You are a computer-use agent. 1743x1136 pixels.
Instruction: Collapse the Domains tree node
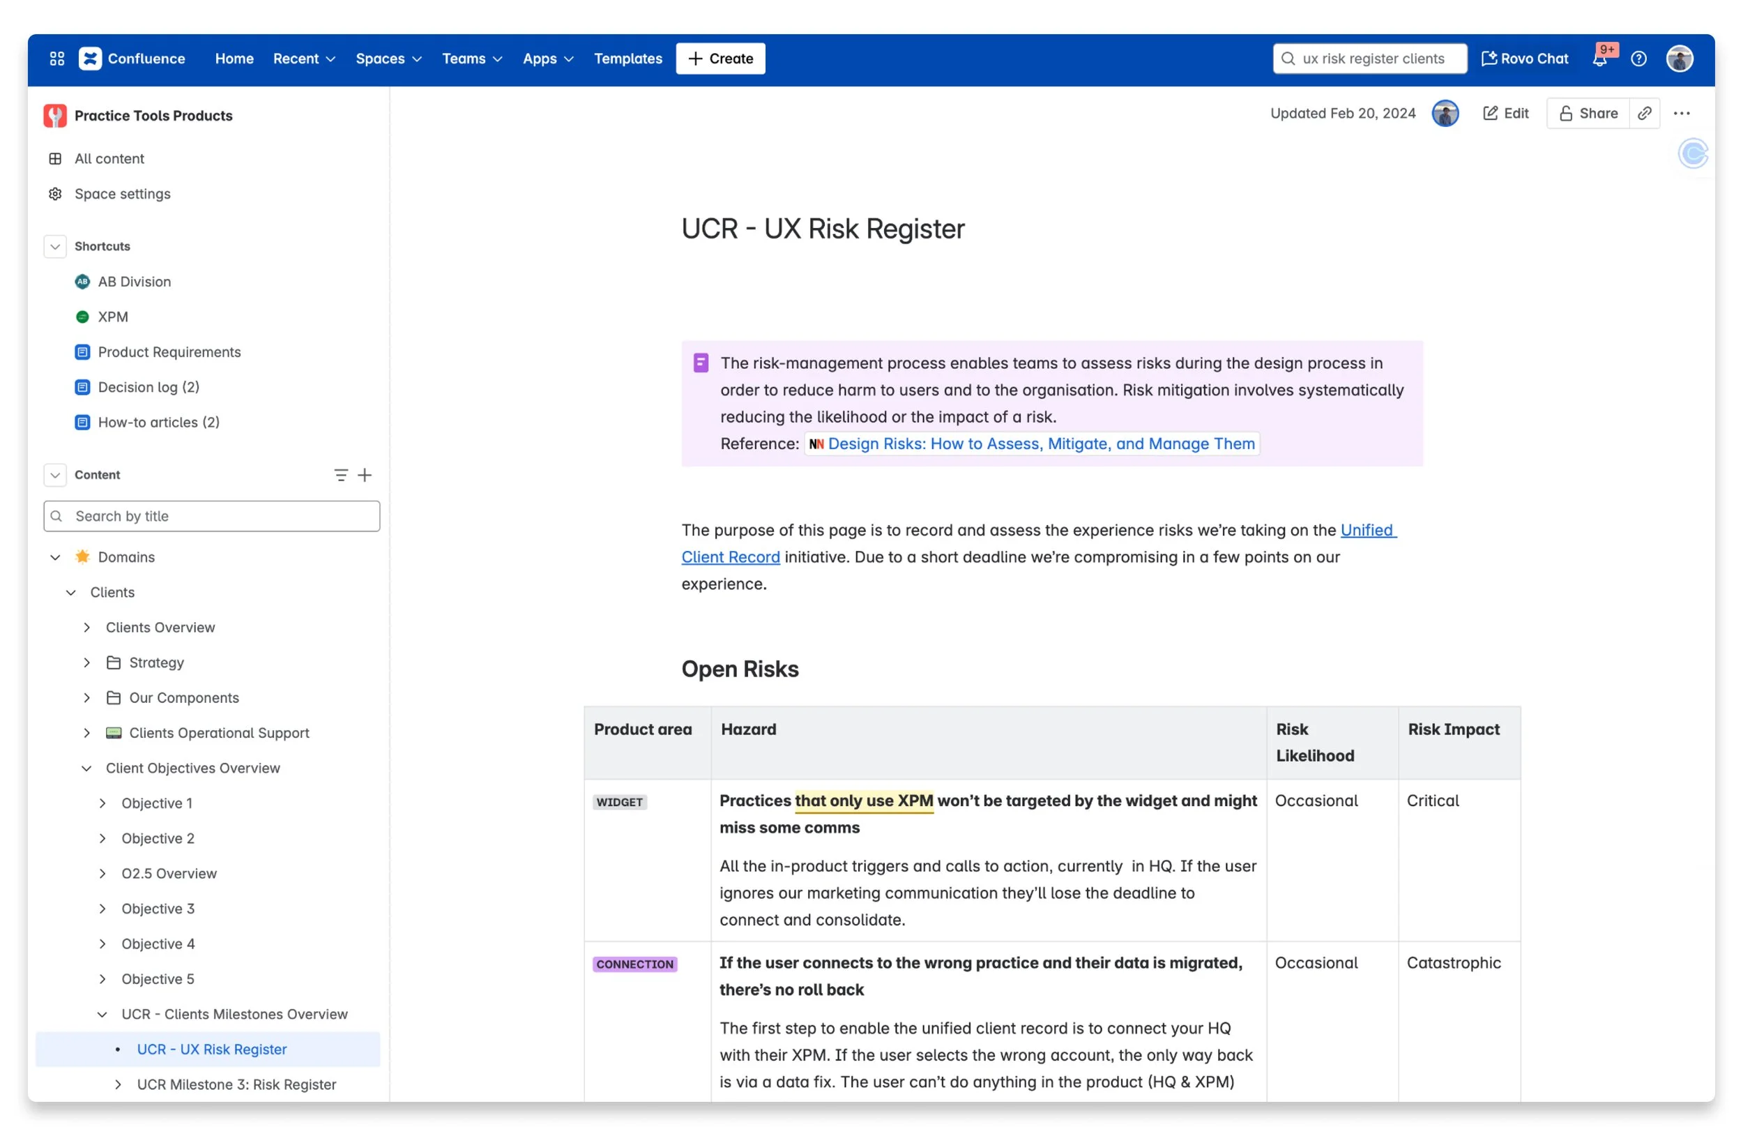pyautogui.click(x=55, y=557)
